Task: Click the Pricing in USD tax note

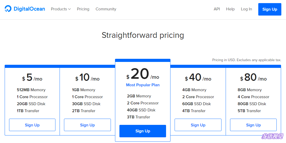Action: point(247,60)
